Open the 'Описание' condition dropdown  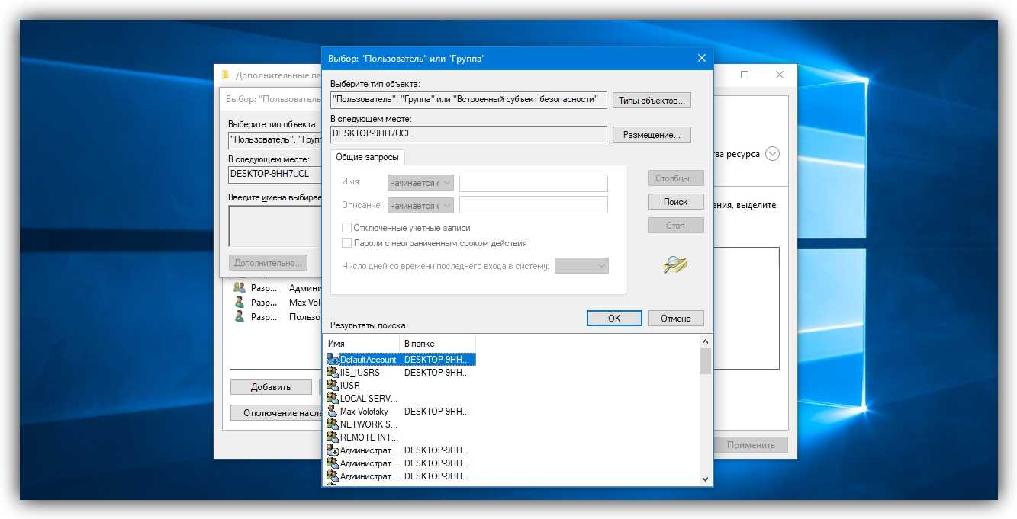420,205
